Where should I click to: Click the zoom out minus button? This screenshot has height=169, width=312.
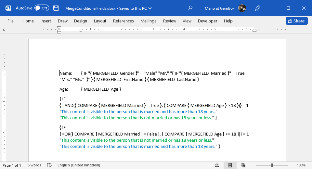(253, 165)
